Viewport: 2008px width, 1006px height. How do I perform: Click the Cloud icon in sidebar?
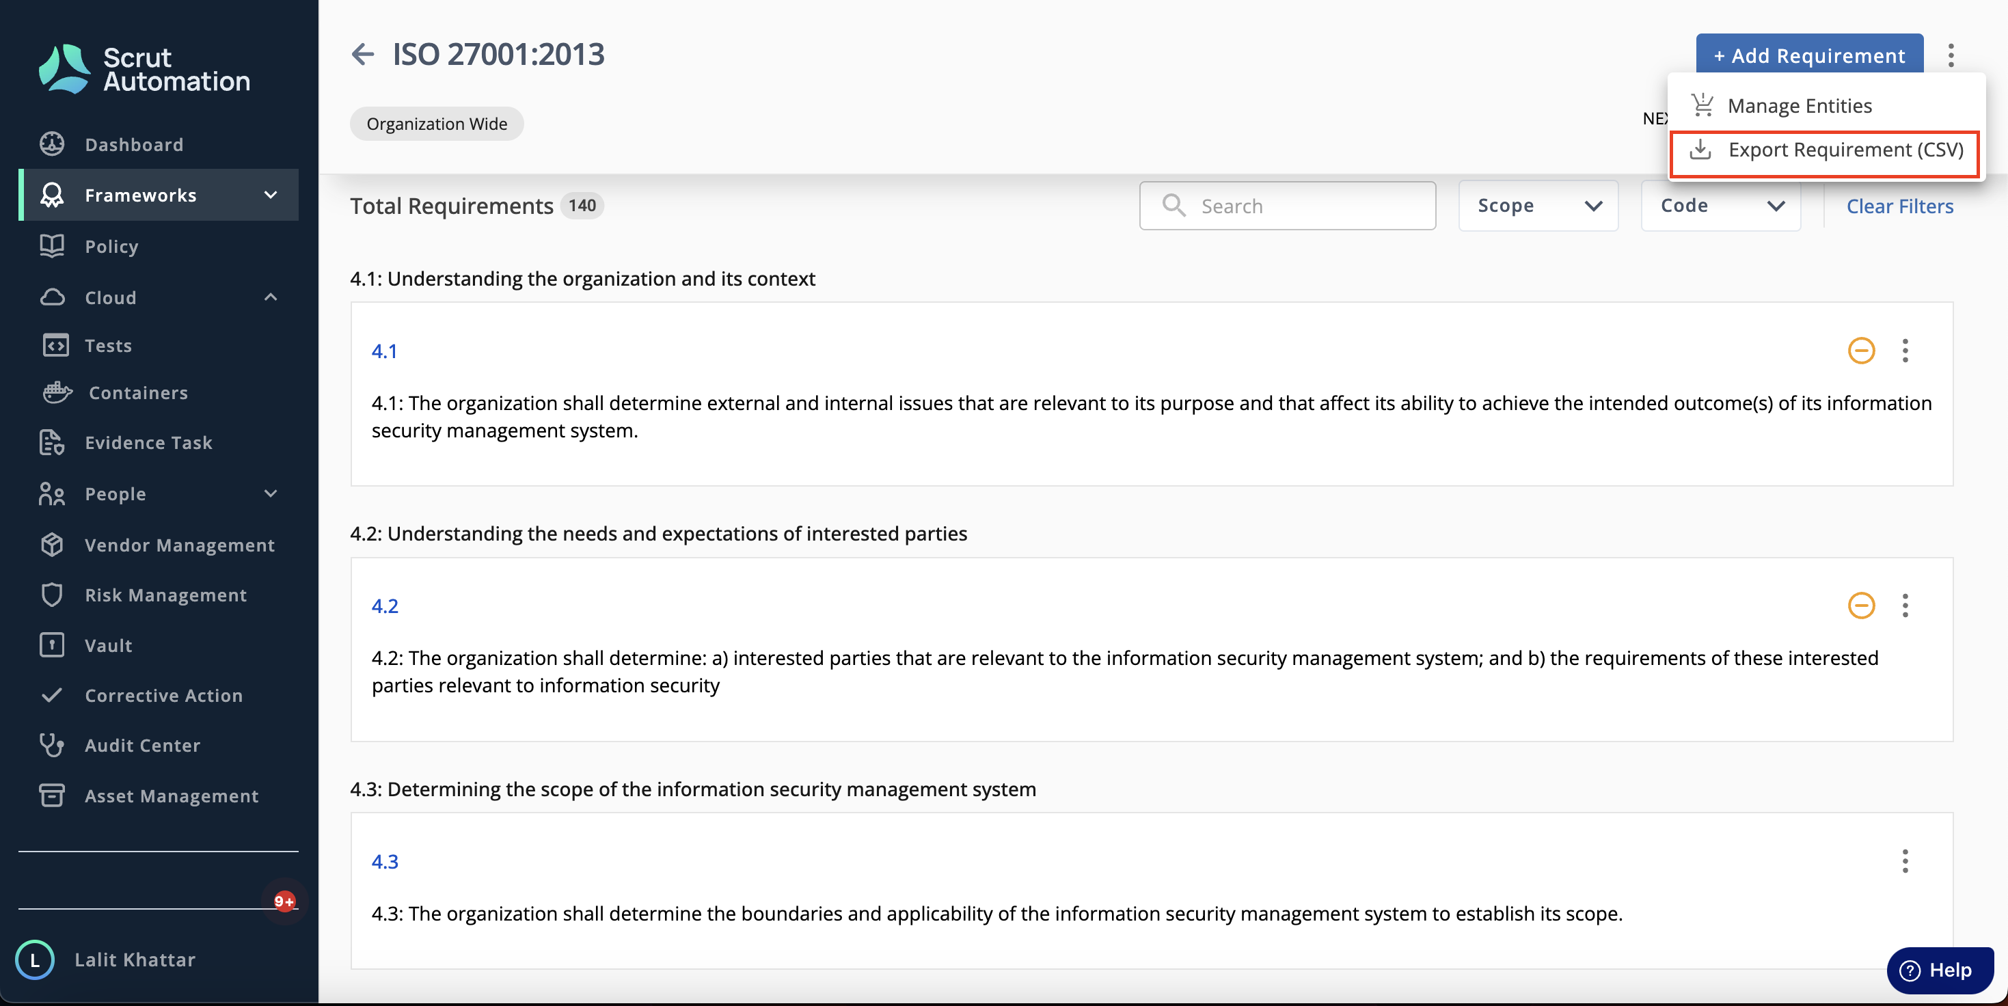(x=52, y=297)
